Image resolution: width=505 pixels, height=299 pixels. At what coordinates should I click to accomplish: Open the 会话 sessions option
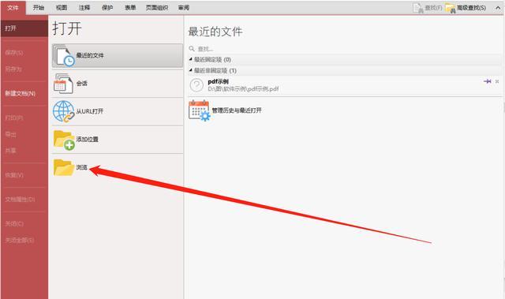(x=118, y=84)
